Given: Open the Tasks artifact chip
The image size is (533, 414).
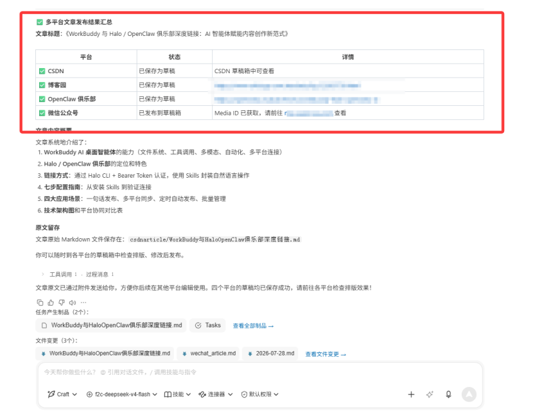Looking at the screenshot, I should click(207, 325).
